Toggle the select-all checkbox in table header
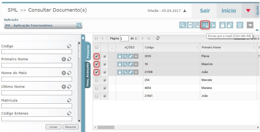 coord(97,47)
